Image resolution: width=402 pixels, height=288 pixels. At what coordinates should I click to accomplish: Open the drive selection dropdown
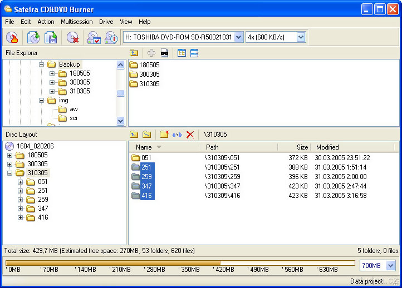click(x=239, y=37)
